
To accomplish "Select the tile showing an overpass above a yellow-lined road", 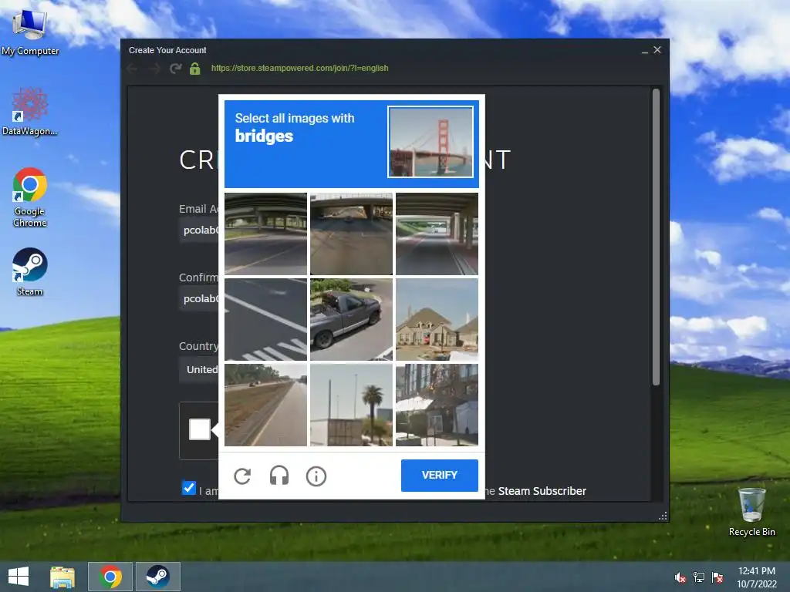I will (x=265, y=234).
